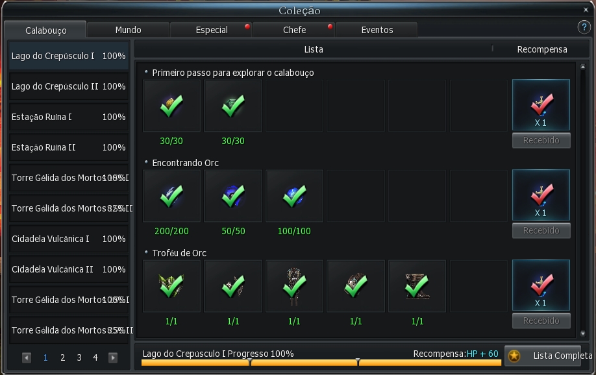Go to previous page with left arrow
596x375 pixels.
(27, 357)
